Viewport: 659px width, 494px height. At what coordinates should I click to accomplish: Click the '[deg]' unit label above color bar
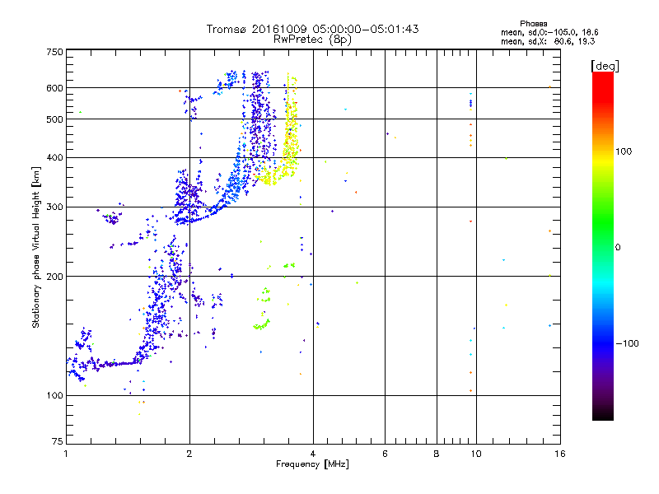tap(605, 66)
